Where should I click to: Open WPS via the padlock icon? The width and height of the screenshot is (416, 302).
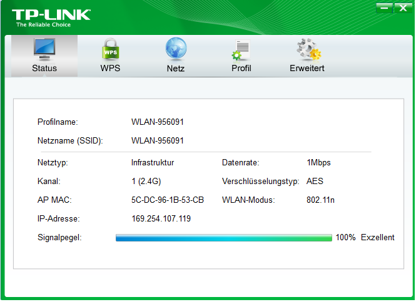(x=110, y=49)
